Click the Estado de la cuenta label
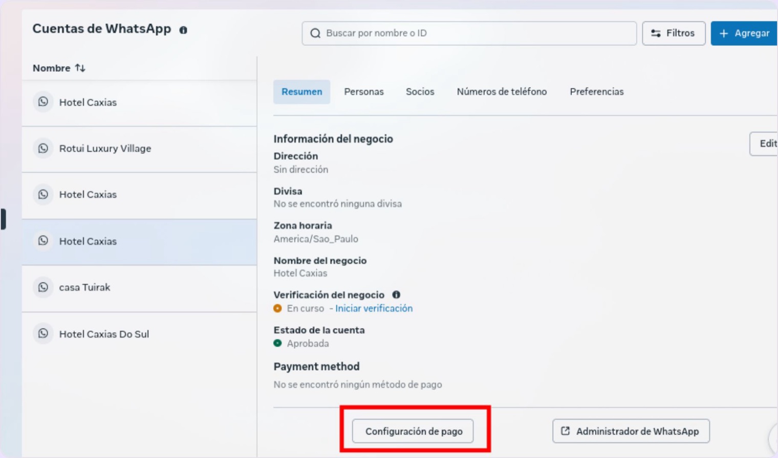The image size is (778, 458). click(x=319, y=330)
